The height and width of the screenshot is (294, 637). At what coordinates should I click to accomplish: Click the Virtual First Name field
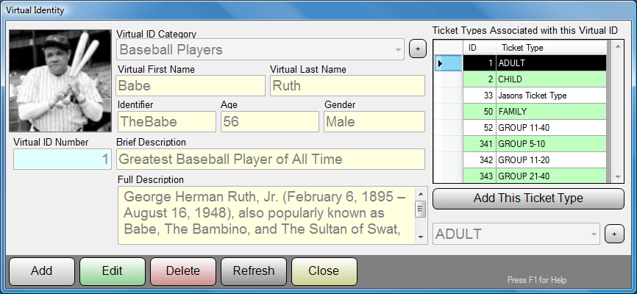coord(191,86)
